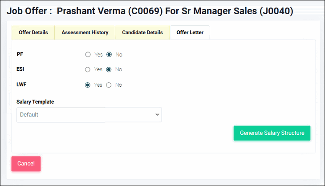Switch to the Offer Details tab
Screen dimensions: 325x186
click(x=33, y=32)
